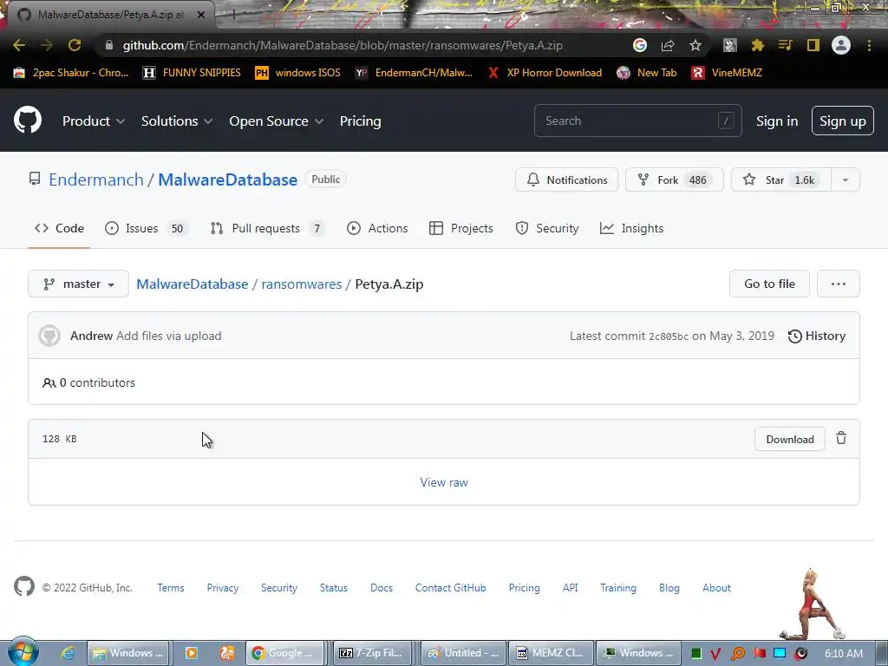Screen dimensions: 888x666
Task: View commit History
Action: pos(817,336)
